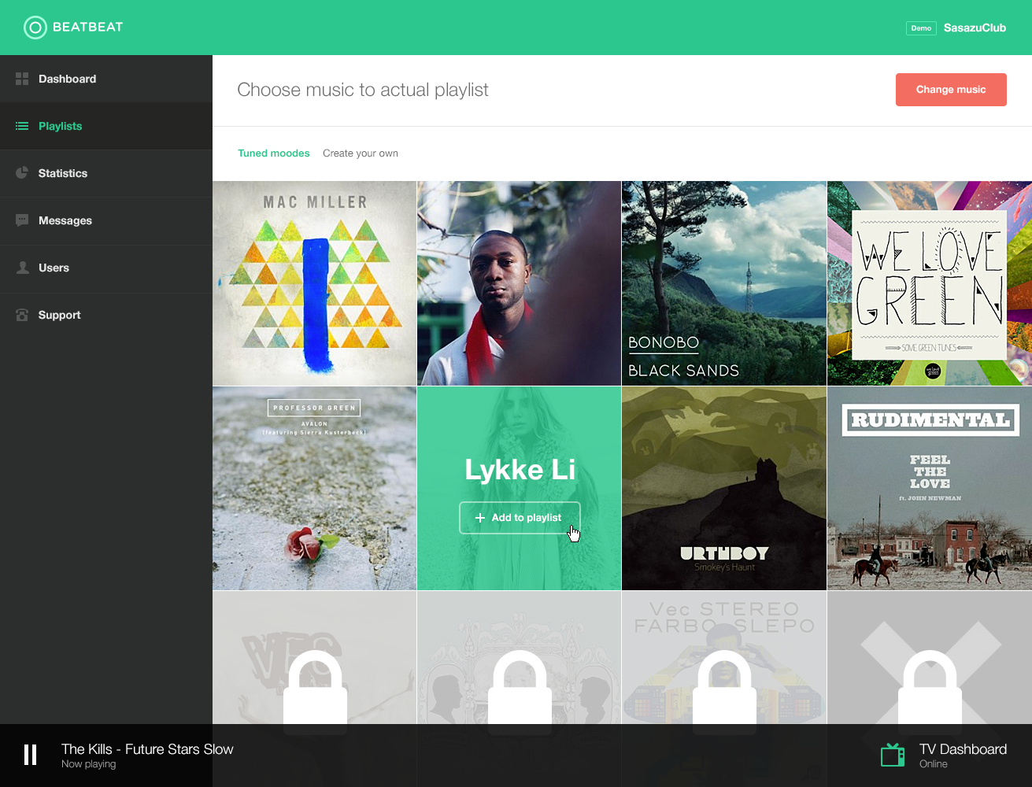Click the Lykke Li title text

[520, 470]
